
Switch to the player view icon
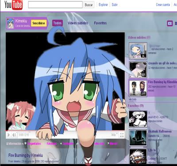coord(170,23)
